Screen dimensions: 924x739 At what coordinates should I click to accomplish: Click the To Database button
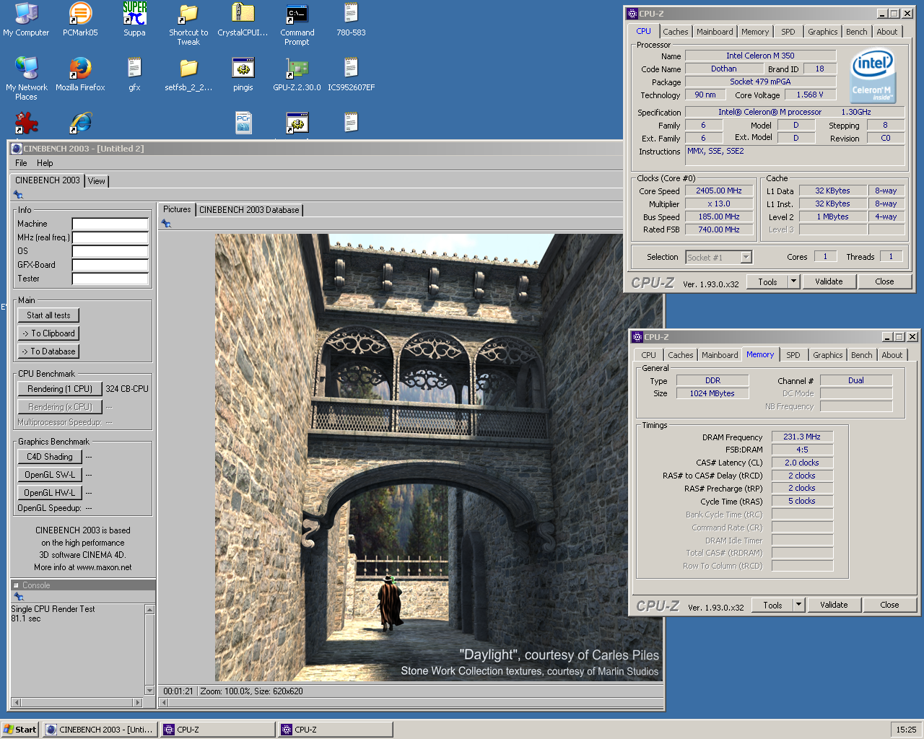pos(48,351)
